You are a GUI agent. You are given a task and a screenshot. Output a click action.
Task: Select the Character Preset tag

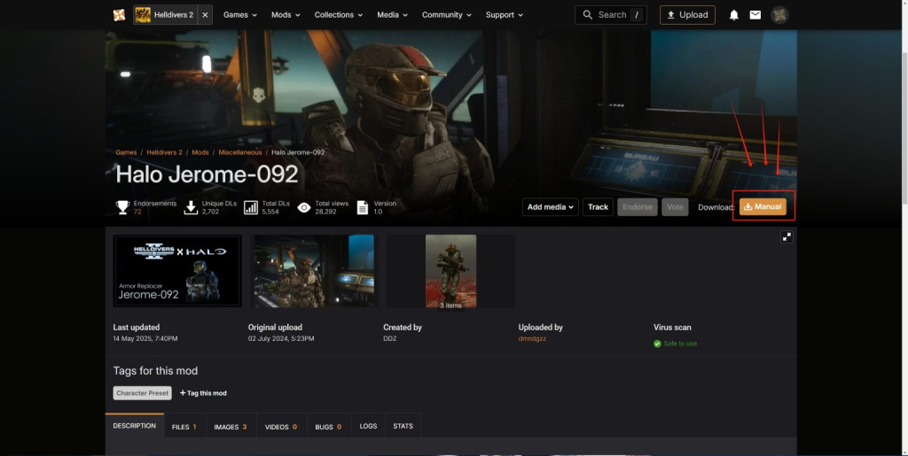click(143, 393)
